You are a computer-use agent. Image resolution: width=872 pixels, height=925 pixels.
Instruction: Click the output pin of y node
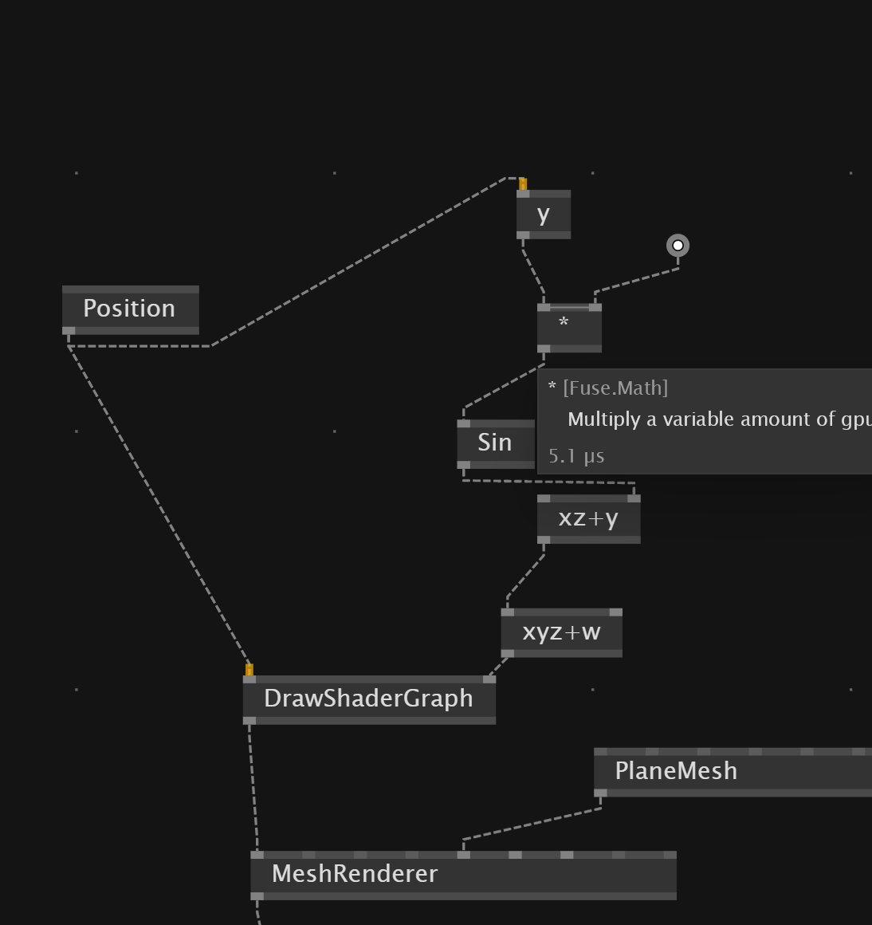523,235
